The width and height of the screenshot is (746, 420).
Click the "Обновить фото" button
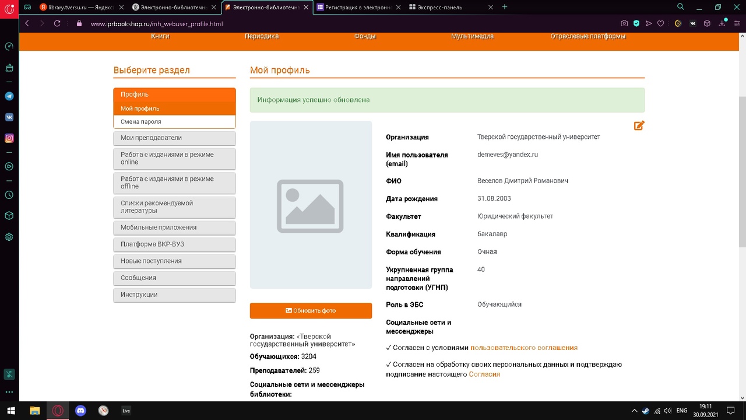pos(311,311)
